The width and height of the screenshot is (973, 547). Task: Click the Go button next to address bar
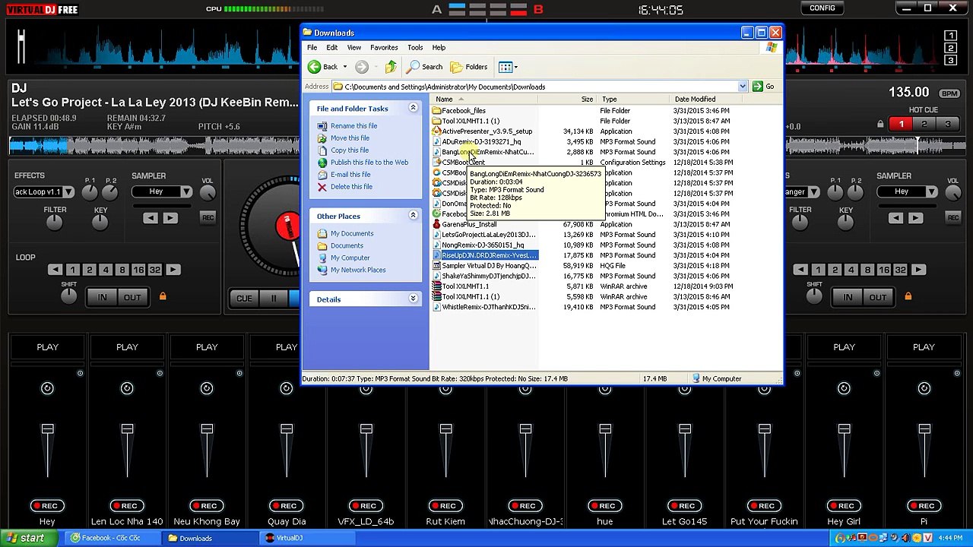[763, 87]
